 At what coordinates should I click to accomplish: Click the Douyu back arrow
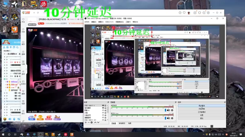point(34,13)
